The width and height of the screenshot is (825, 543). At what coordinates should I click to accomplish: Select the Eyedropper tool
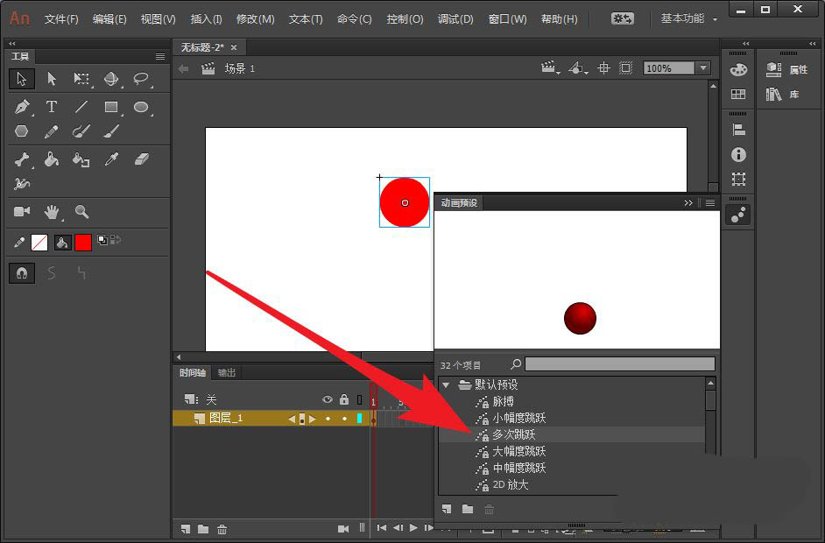[x=111, y=159]
